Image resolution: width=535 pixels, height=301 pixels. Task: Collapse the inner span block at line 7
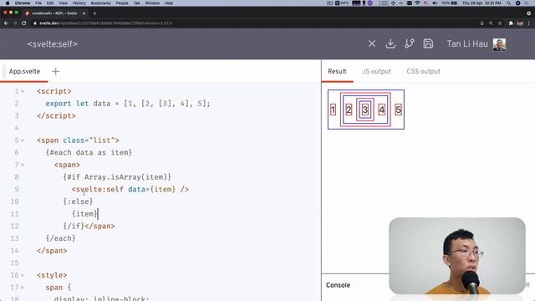[x=23, y=165]
